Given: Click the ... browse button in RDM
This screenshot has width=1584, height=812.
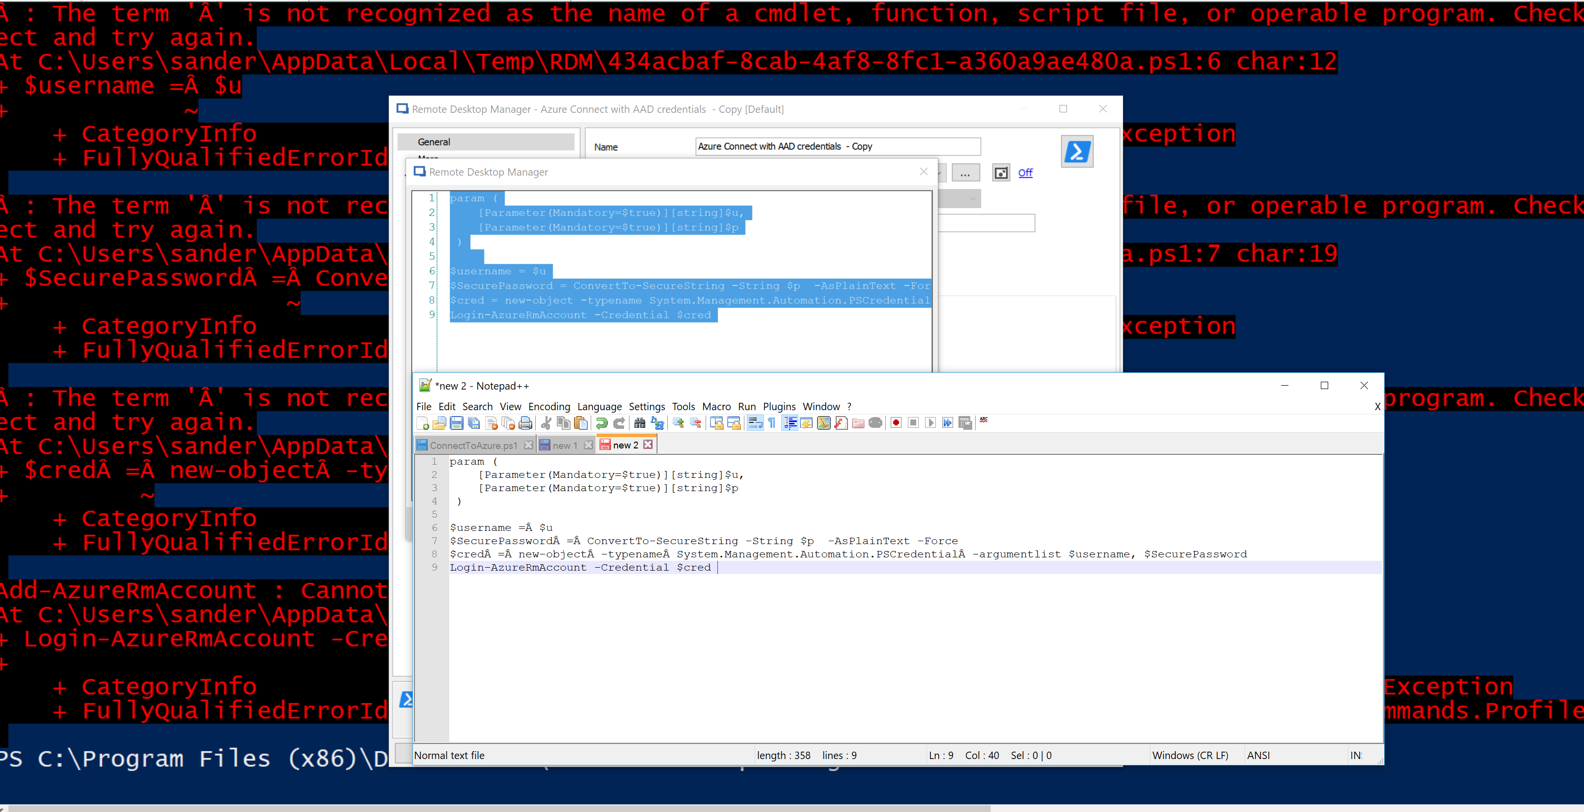Looking at the screenshot, I should [965, 173].
